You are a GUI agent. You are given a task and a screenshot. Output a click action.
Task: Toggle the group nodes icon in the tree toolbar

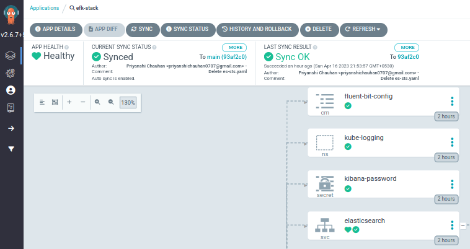pyautogui.click(x=55, y=102)
